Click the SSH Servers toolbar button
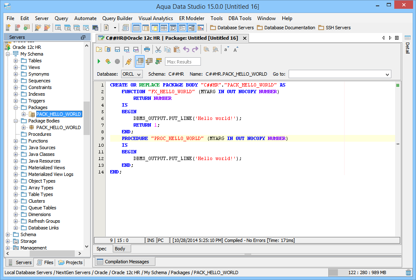The image size is (416, 280). (x=335, y=28)
